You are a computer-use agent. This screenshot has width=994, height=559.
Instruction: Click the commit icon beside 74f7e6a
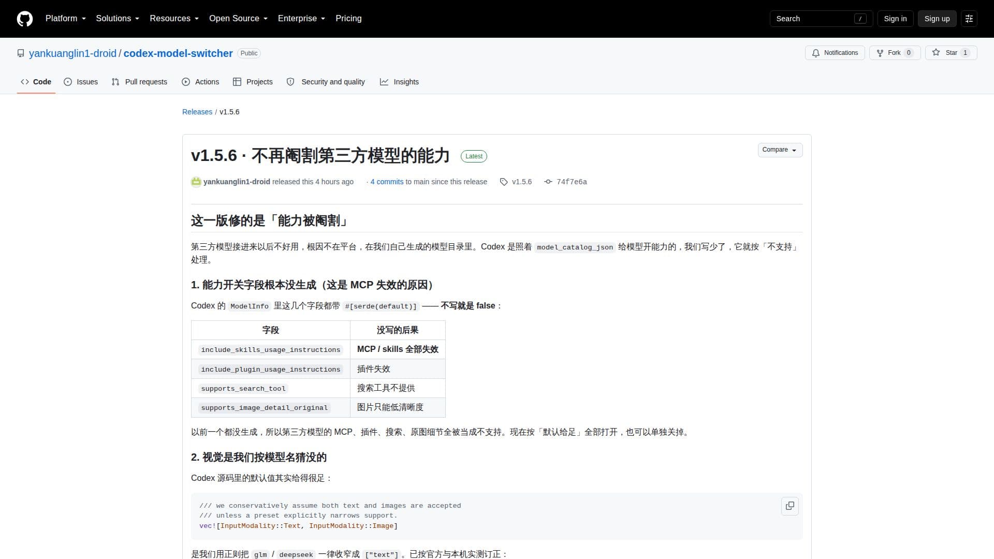pyautogui.click(x=548, y=182)
